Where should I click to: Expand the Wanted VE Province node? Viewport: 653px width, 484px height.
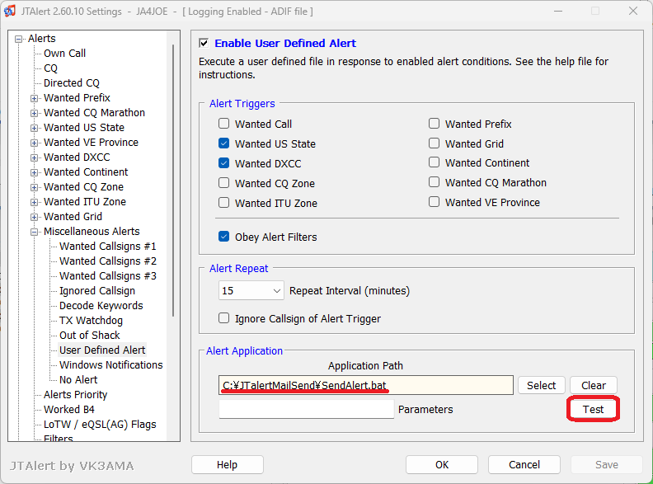point(34,143)
